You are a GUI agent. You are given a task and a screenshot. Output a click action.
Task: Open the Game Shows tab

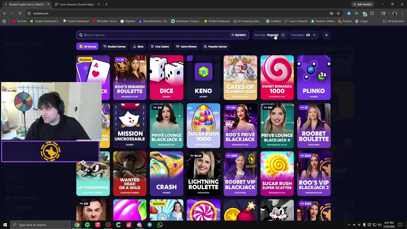click(x=186, y=46)
